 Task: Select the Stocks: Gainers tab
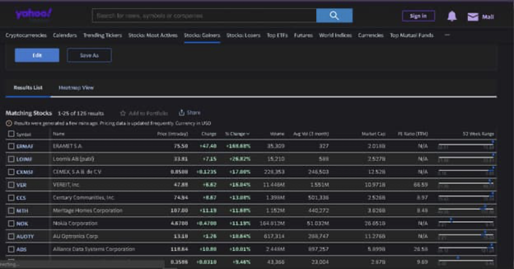tap(202, 35)
